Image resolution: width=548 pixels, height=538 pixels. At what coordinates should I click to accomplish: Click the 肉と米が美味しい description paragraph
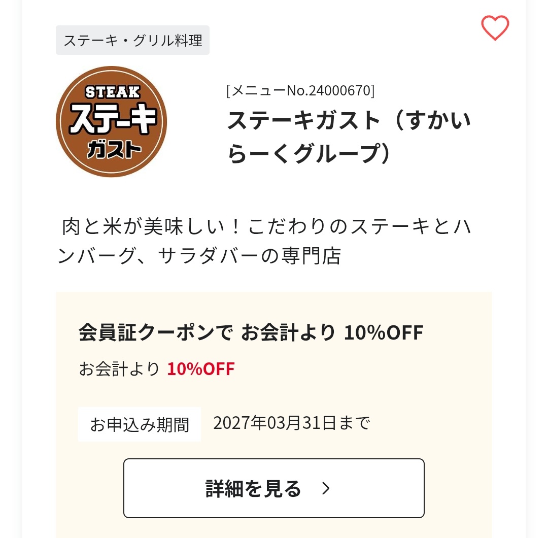tap(265, 241)
